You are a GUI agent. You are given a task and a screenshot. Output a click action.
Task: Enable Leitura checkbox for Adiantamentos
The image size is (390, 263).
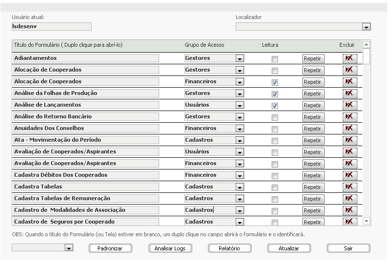(275, 59)
